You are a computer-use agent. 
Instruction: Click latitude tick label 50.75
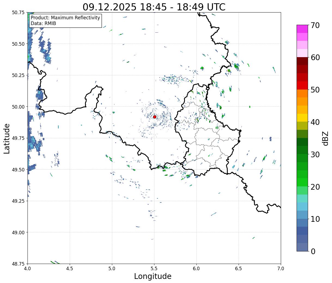tap(18, 13)
